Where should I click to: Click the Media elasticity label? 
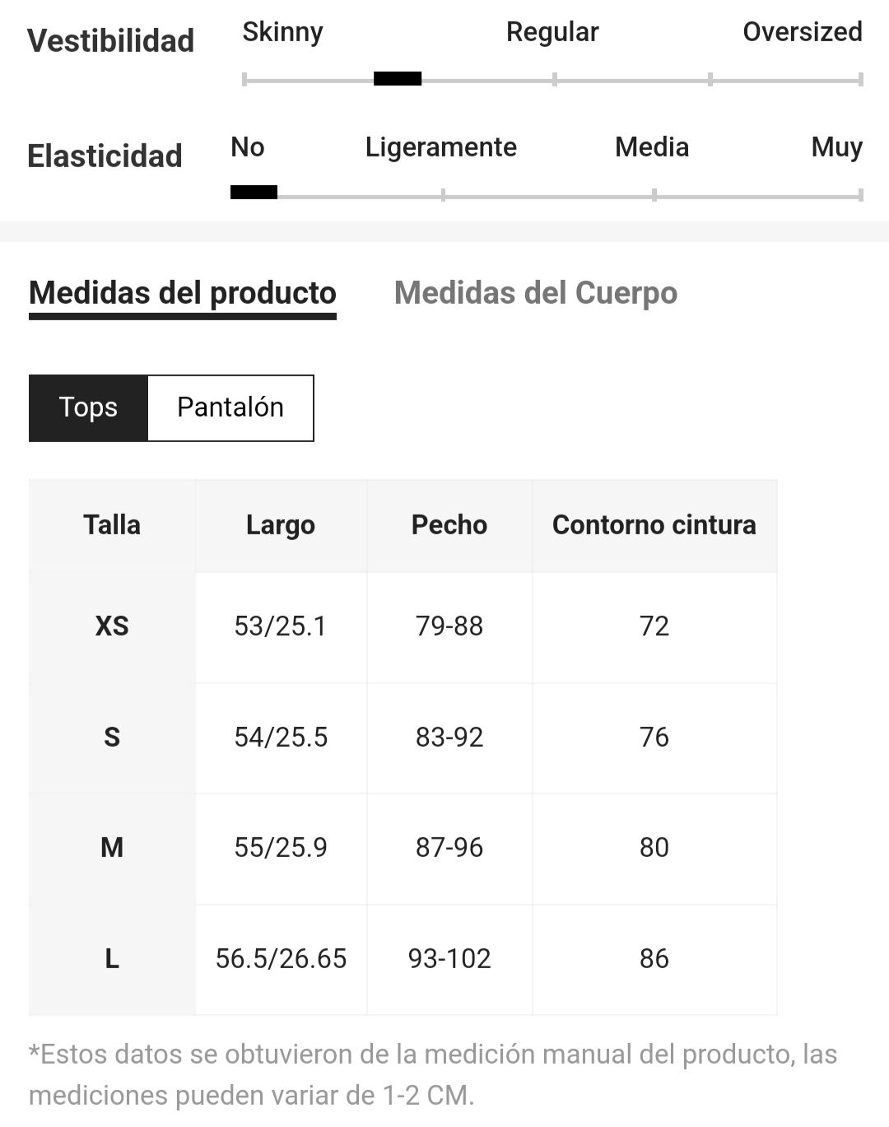(652, 147)
